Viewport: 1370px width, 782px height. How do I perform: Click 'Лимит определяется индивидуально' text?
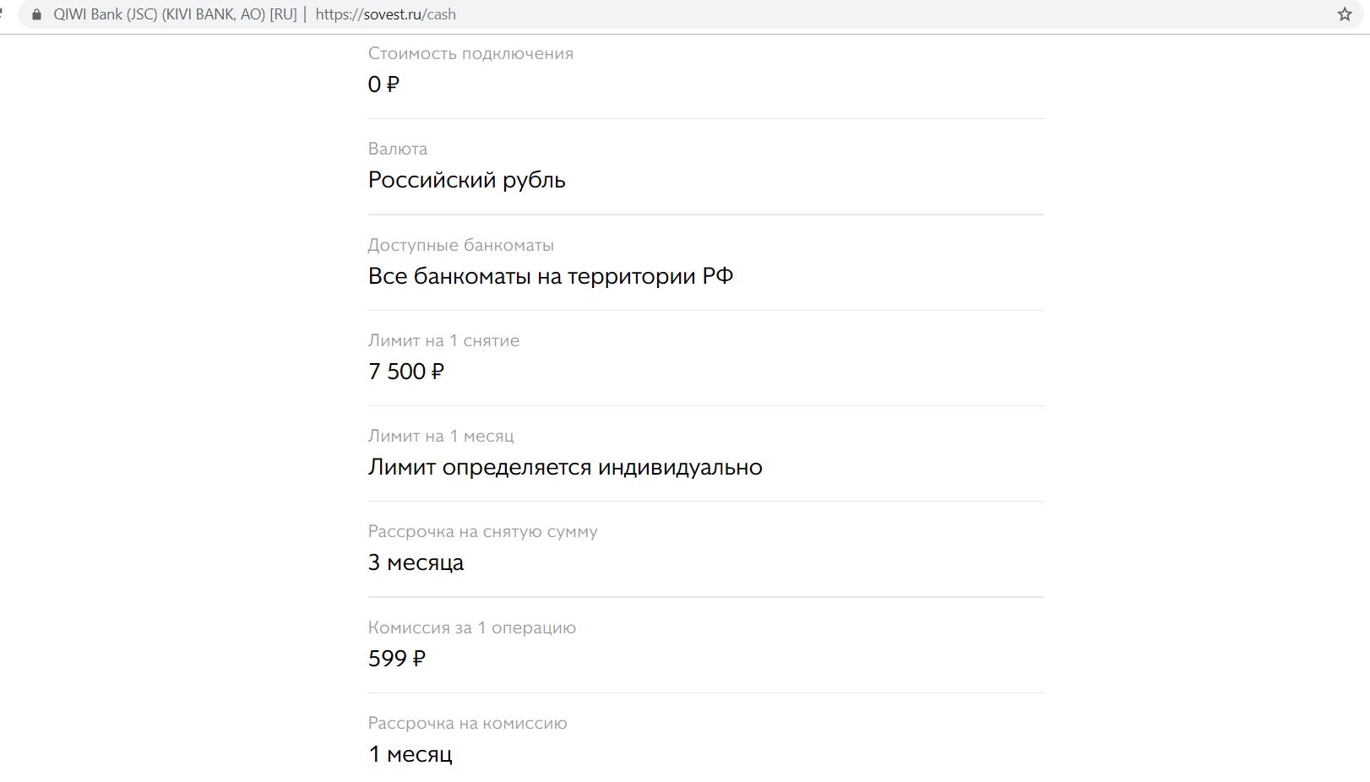(565, 467)
